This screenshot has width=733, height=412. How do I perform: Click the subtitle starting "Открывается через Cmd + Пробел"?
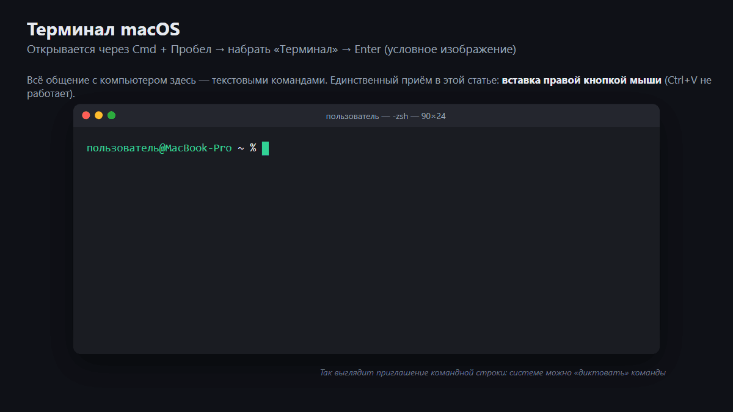pos(271,49)
